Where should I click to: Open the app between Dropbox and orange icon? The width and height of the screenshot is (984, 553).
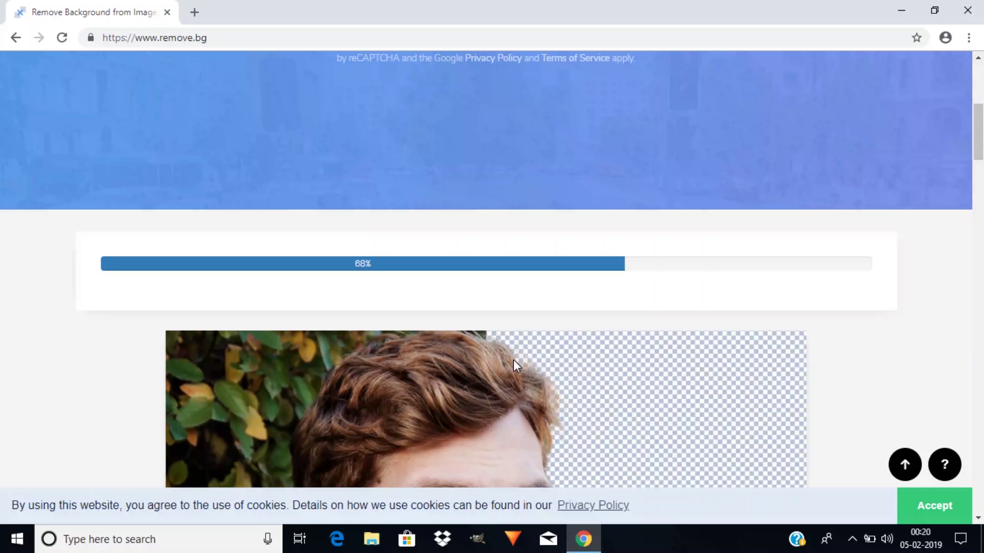pyautogui.click(x=477, y=539)
